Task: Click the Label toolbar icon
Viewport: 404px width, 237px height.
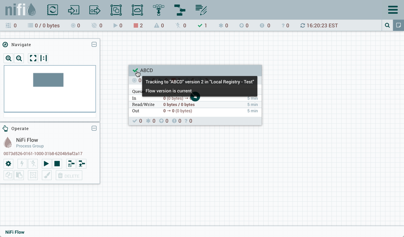Action: [x=201, y=10]
